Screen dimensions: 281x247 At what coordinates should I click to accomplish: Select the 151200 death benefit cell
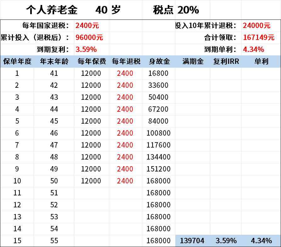[x=159, y=169]
